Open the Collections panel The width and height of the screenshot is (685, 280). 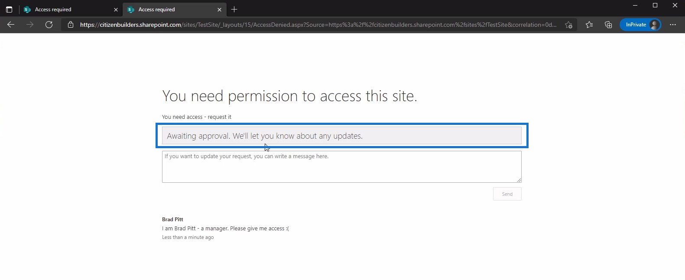pyautogui.click(x=608, y=25)
